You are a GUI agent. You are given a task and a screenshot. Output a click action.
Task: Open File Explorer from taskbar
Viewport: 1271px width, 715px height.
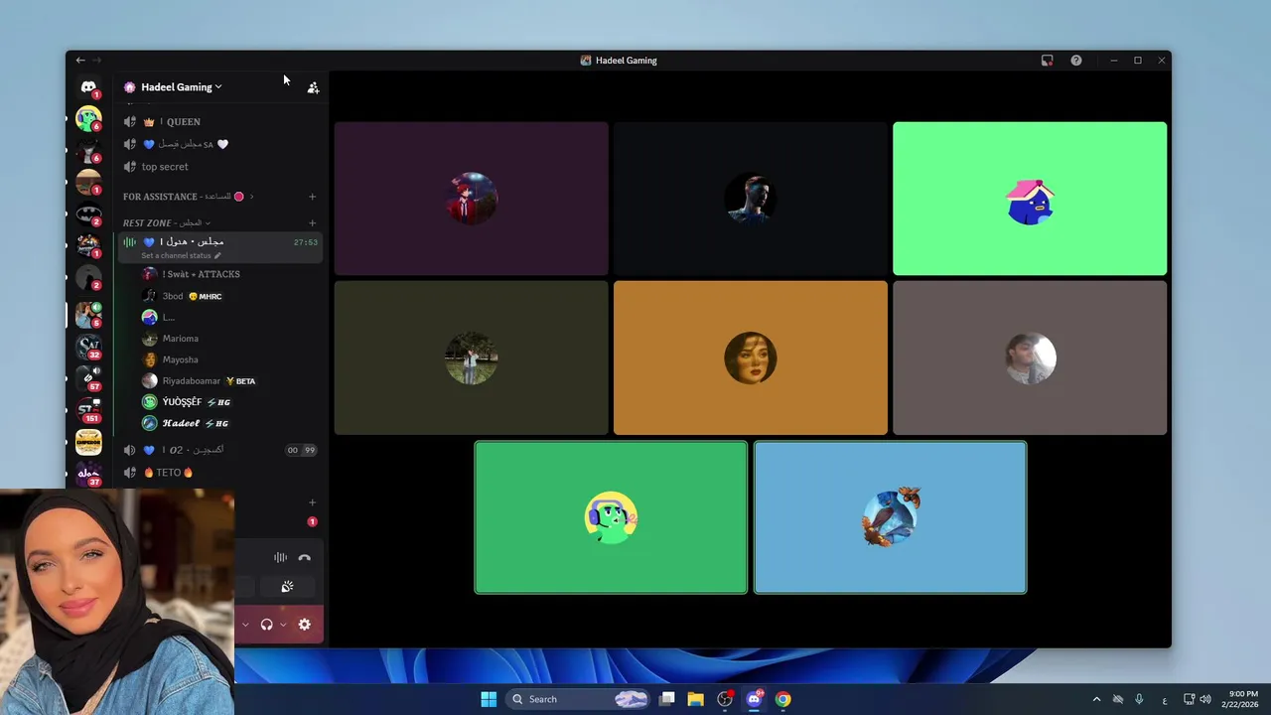(x=696, y=699)
